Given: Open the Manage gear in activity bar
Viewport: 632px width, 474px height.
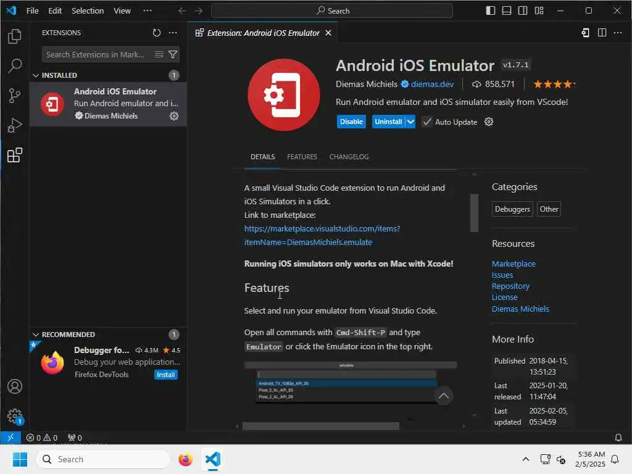Looking at the screenshot, I should point(15,415).
